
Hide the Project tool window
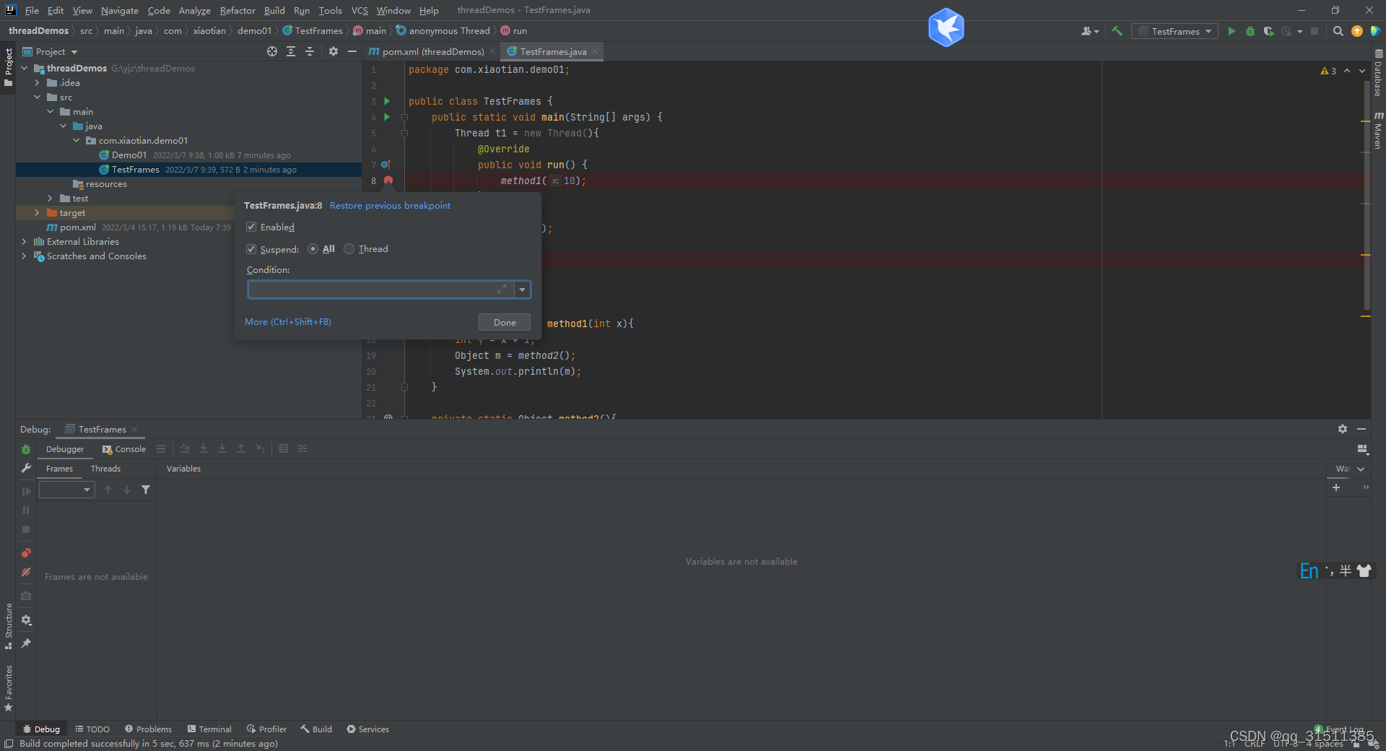(x=352, y=51)
